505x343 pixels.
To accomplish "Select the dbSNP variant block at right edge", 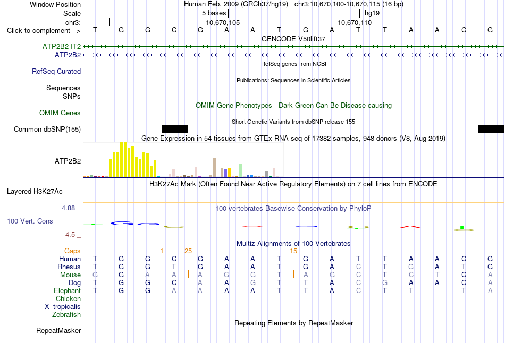I will click(491, 130).
